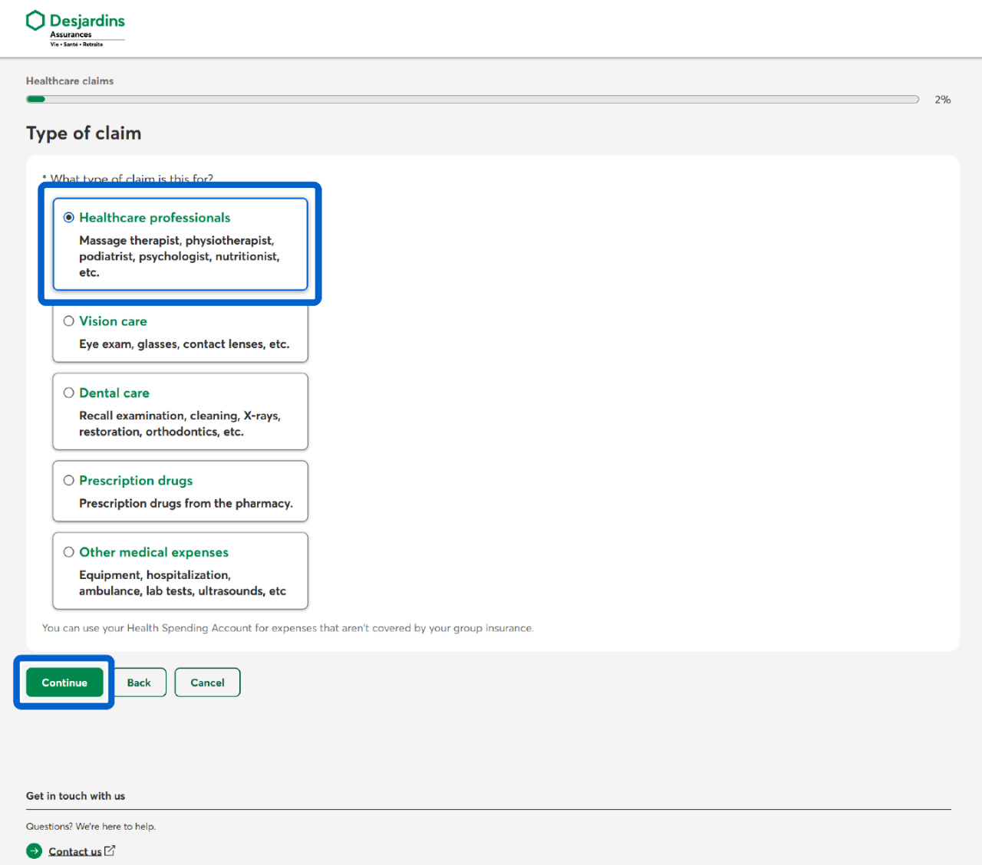Choose the Dental care radio option
Viewport: 982px width, 865px height.
click(69, 393)
